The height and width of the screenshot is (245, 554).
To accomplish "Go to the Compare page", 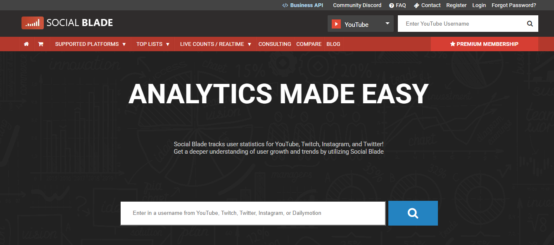I will [309, 44].
